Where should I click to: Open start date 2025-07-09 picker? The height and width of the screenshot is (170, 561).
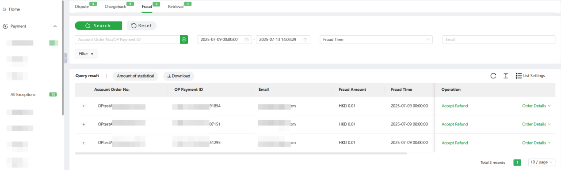point(225,40)
